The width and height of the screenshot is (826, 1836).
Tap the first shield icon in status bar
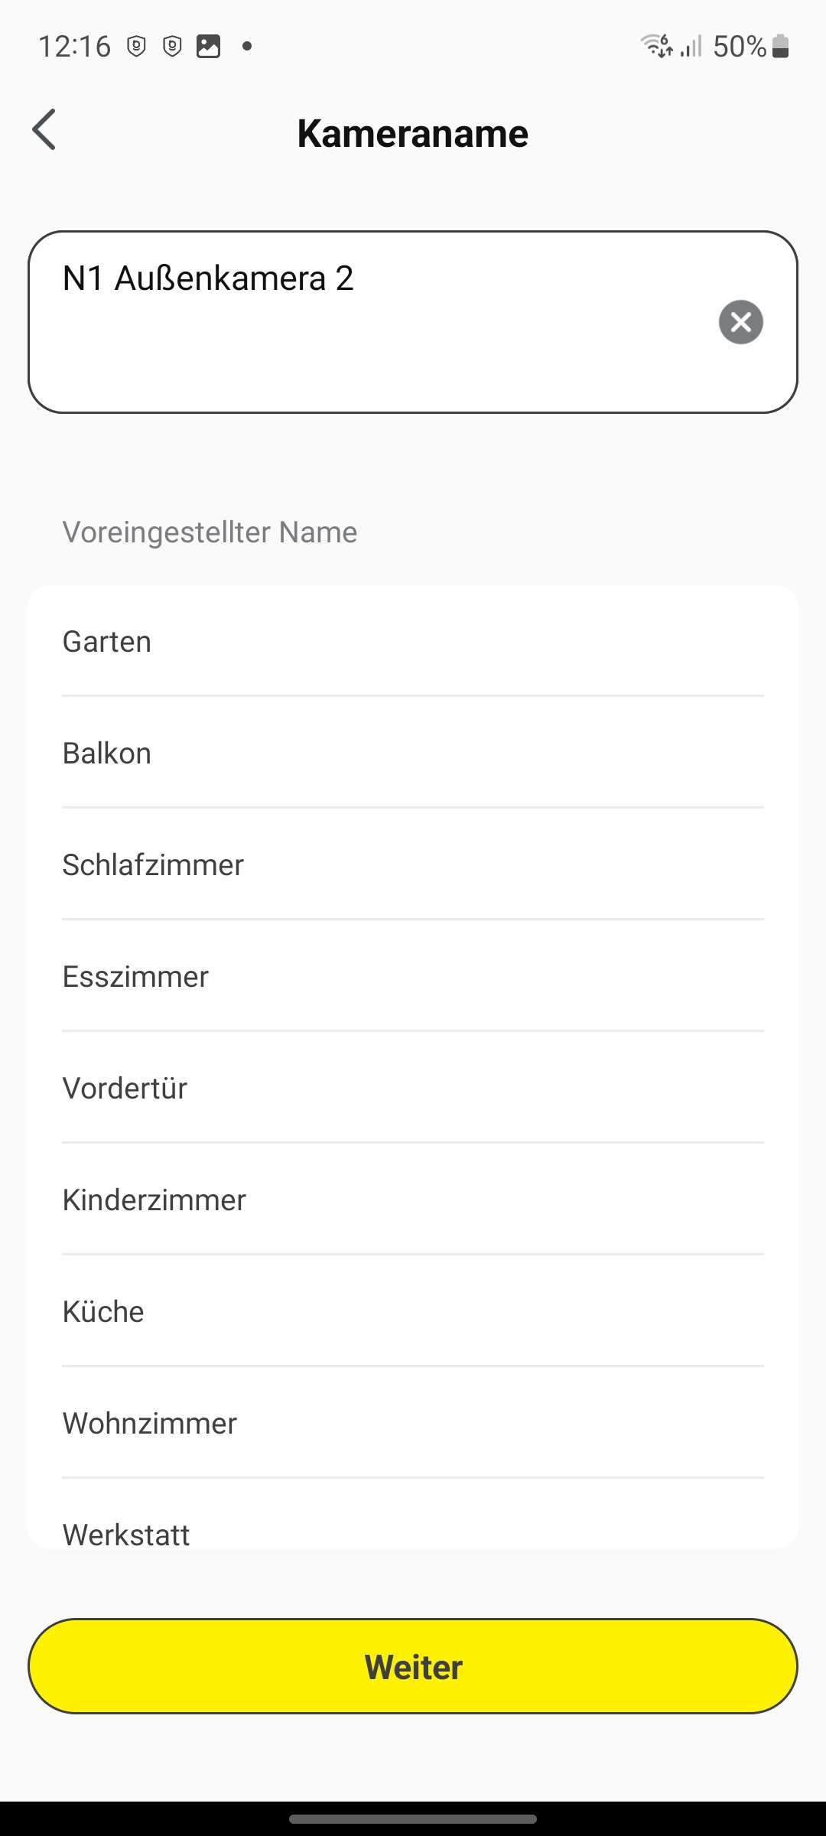[x=136, y=47]
